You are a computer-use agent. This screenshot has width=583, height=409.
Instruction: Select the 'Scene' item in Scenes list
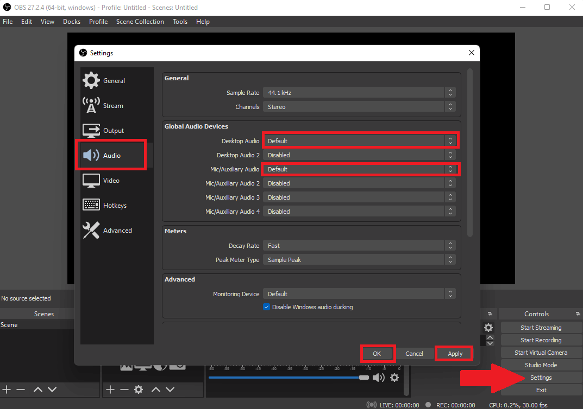click(x=37, y=325)
